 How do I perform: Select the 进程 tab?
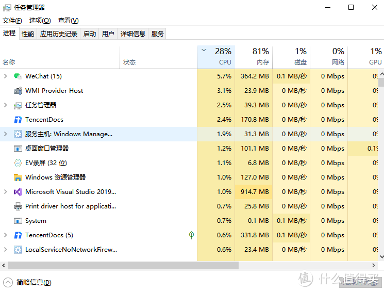(x=10, y=33)
